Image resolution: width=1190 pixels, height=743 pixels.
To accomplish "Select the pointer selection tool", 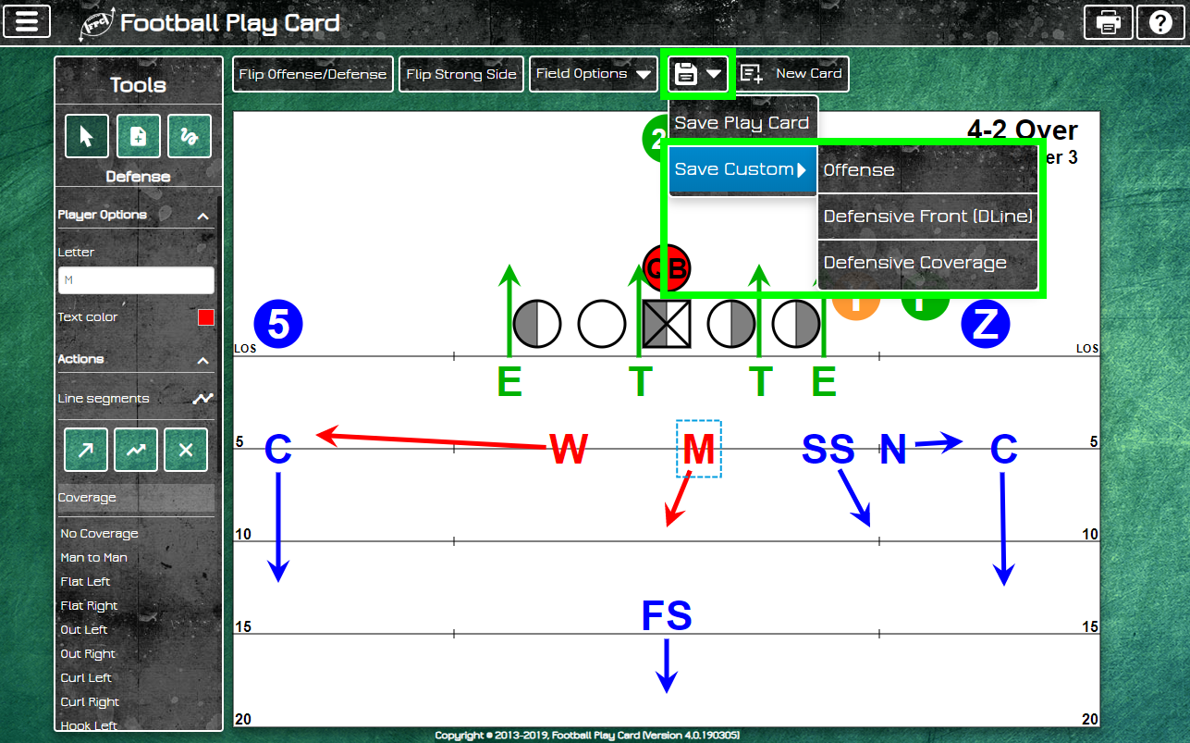I will [x=87, y=137].
